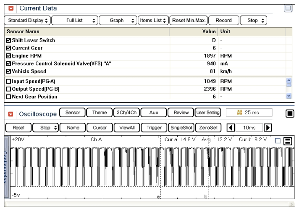The width and height of the screenshot is (299, 211).
Task: Click the sensor list scrollbar thumb
Action: tap(289, 85)
